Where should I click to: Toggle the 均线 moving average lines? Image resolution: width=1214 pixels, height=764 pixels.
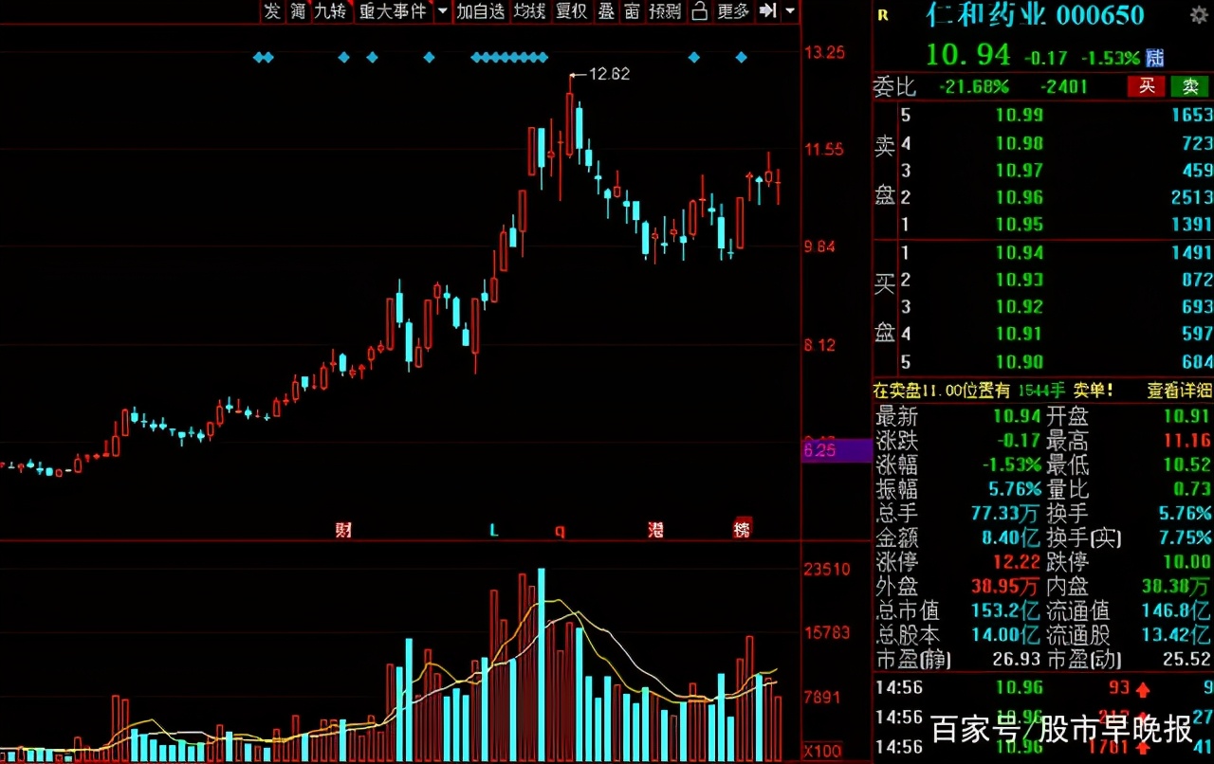coord(529,11)
